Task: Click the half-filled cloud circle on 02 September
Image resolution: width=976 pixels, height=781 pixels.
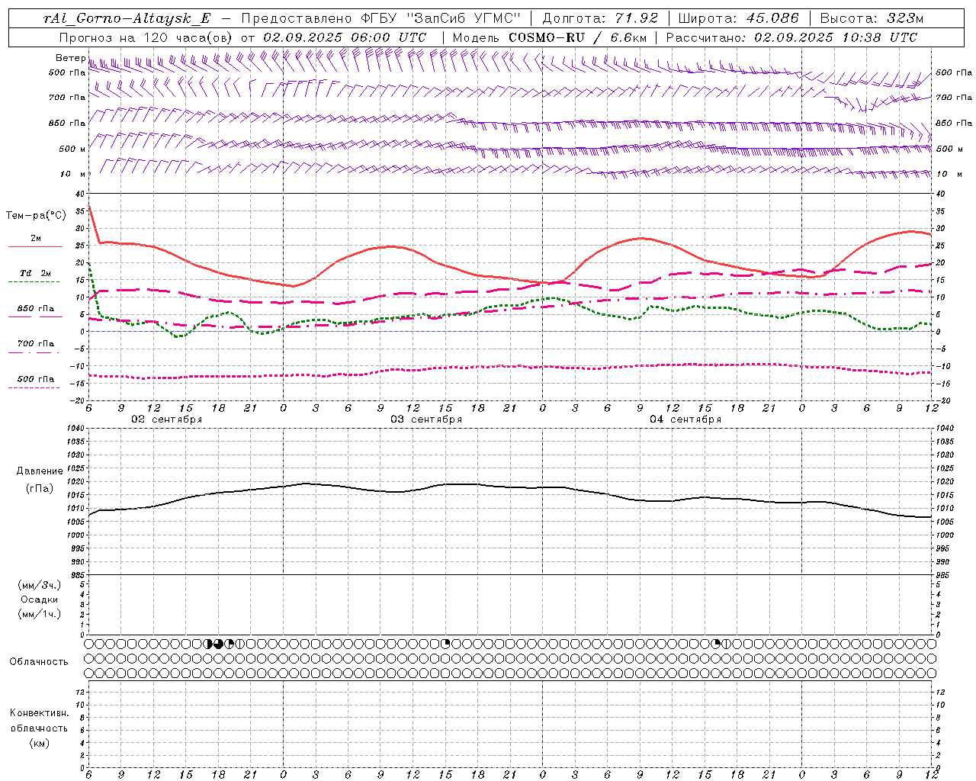Action: pyautogui.click(x=208, y=644)
